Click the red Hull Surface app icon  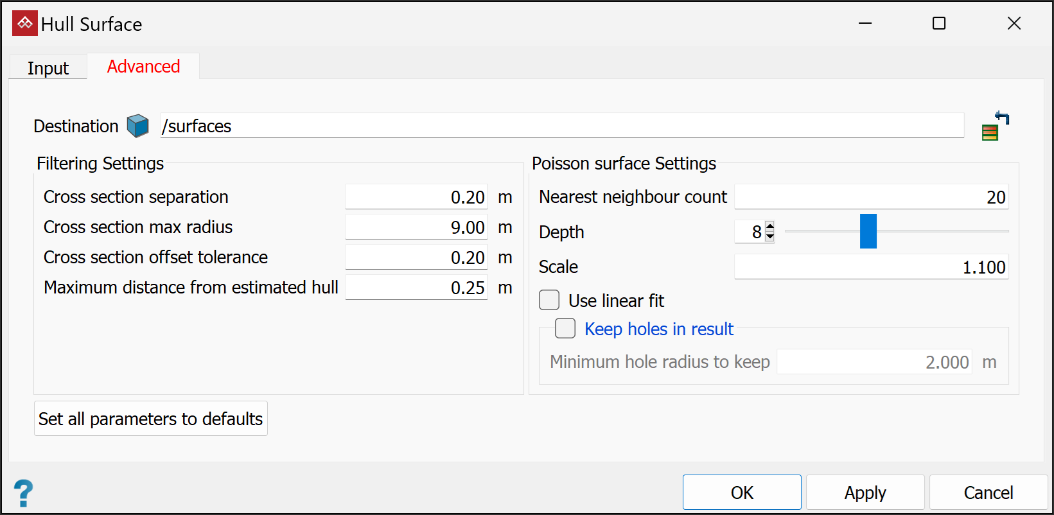[x=25, y=24]
